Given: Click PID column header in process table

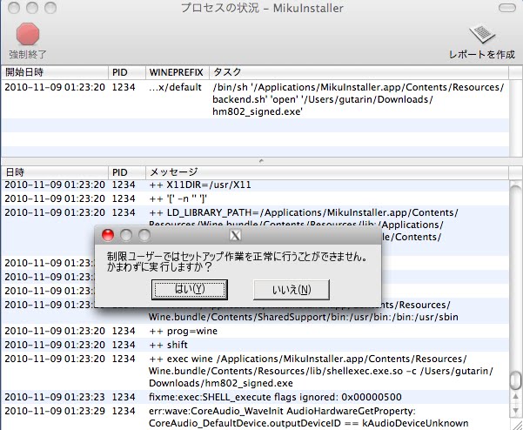Looking at the screenshot, I should (127, 72).
